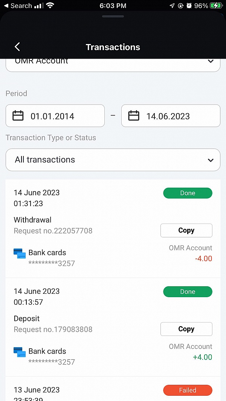226x401 pixels.
Task: Expand the OMR Account dropdown
Action: point(113,62)
